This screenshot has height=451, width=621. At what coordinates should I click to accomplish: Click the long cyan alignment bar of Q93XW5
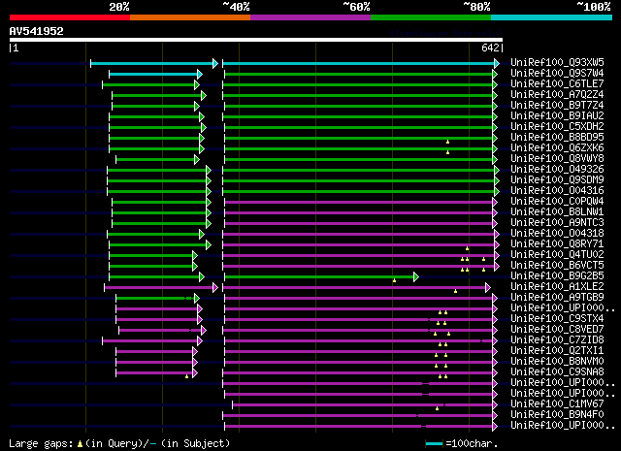361,63
